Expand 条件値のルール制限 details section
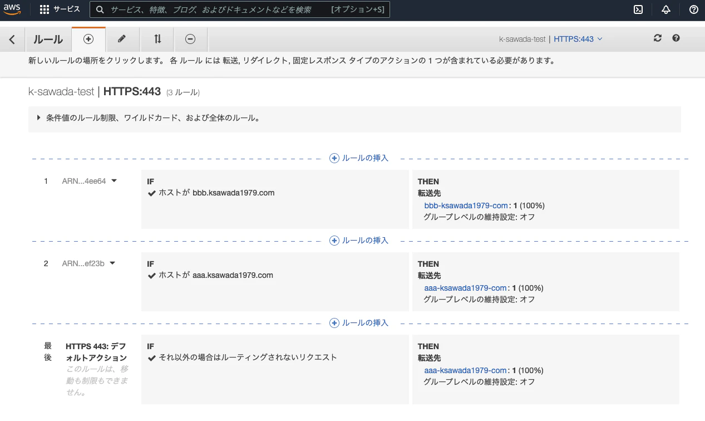Viewport: 705px width, 421px height. click(x=148, y=118)
